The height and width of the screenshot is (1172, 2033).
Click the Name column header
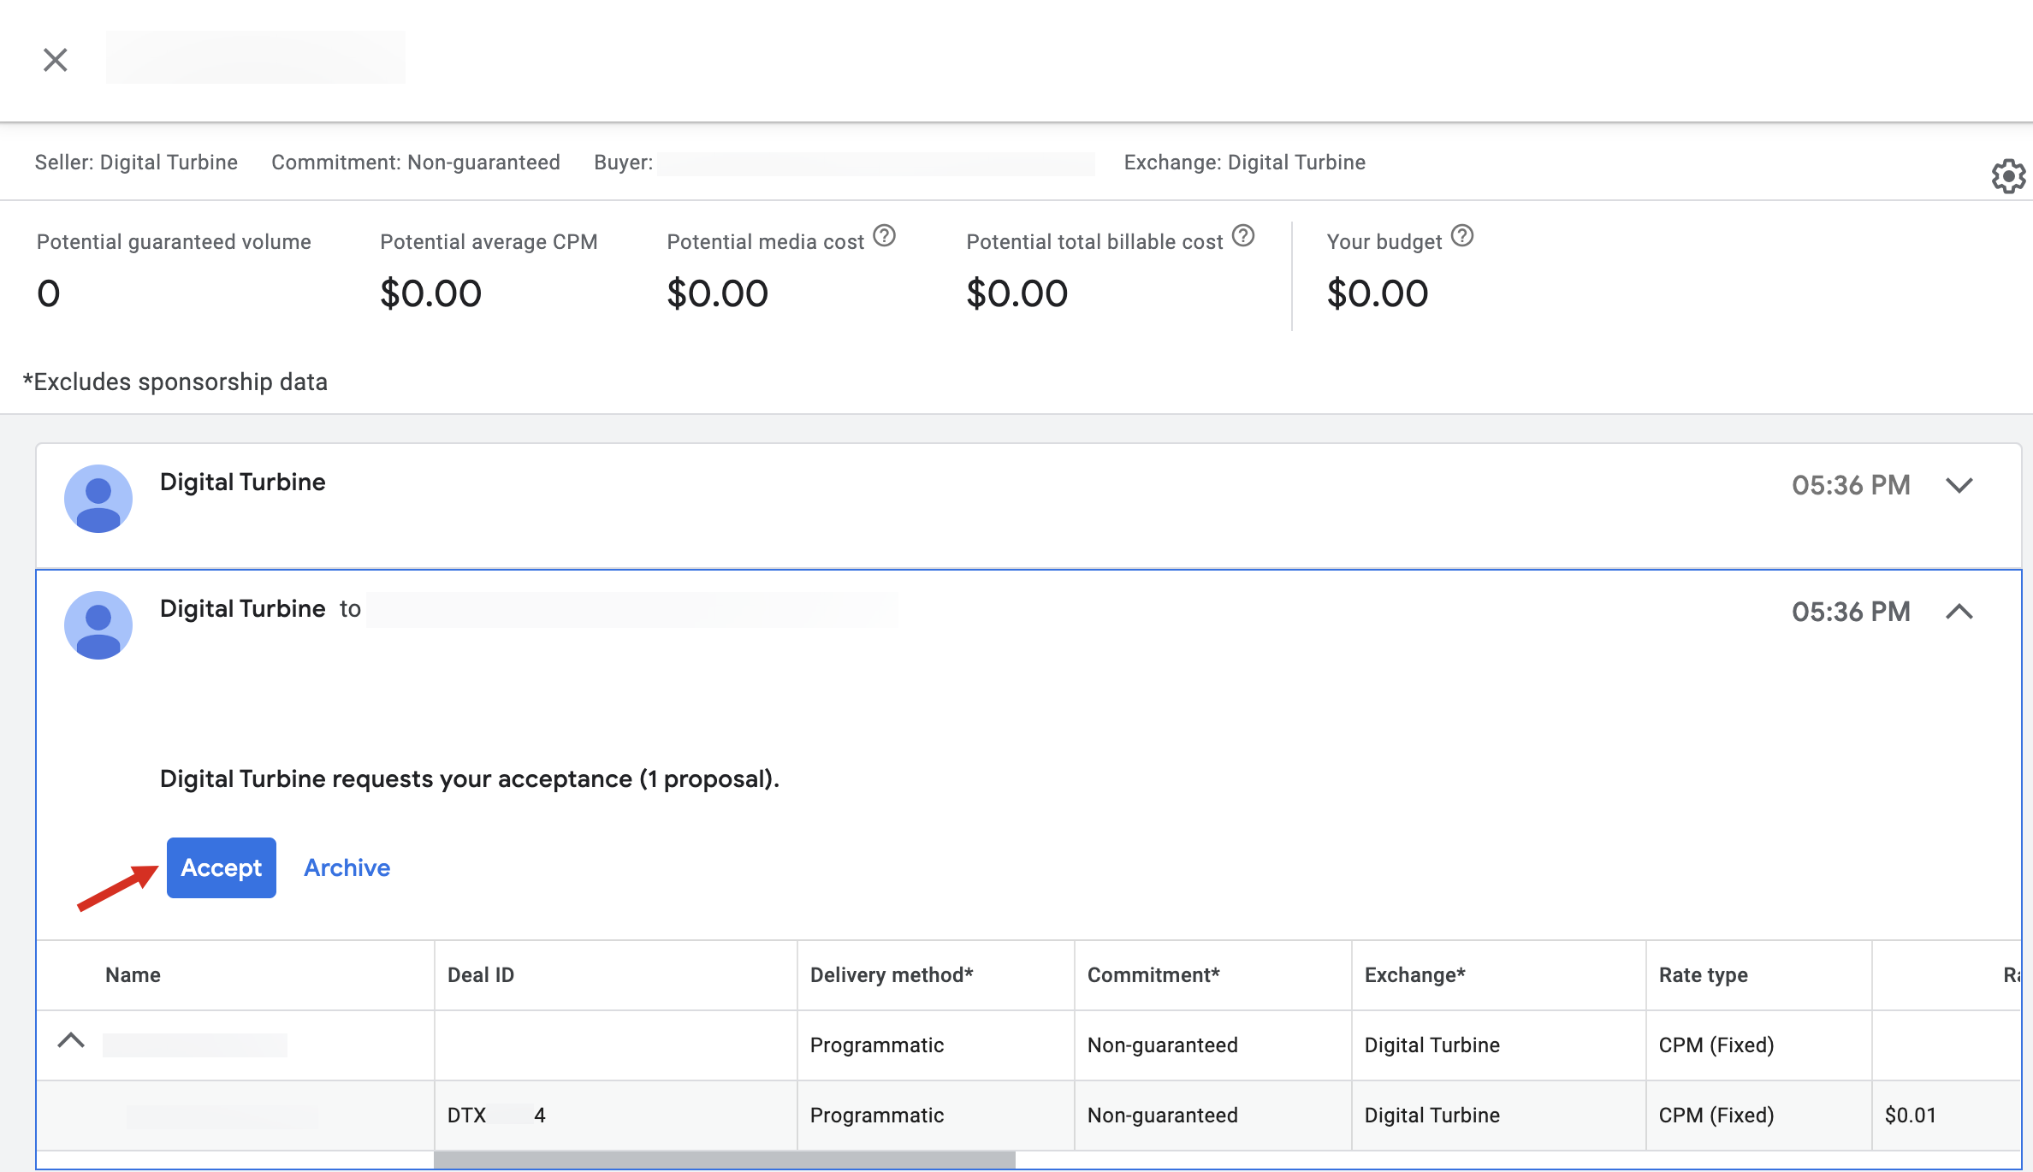[x=133, y=975]
